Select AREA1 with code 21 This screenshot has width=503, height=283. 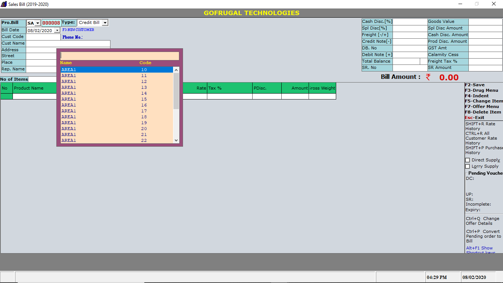click(x=117, y=134)
